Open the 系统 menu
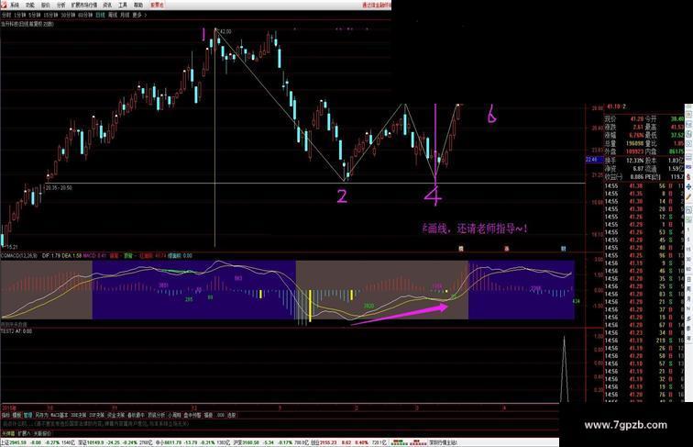 [x=15, y=6]
